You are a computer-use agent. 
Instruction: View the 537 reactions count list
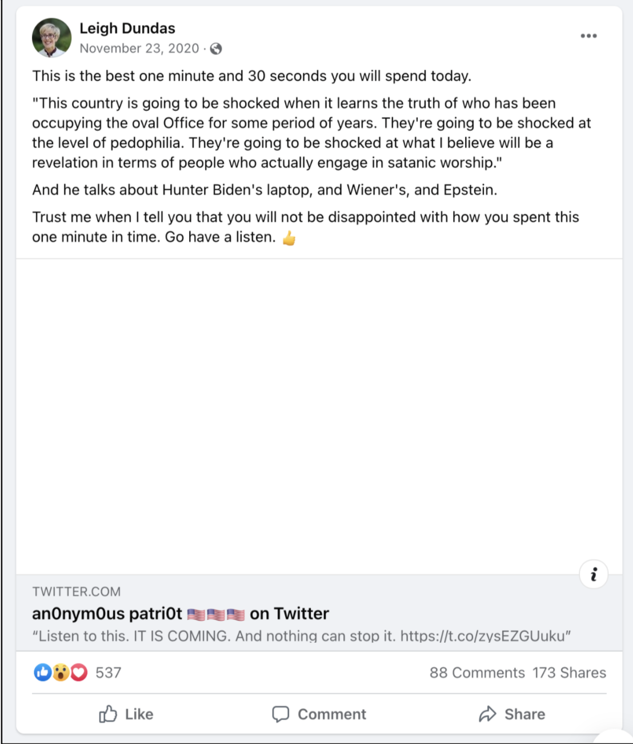point(109,673)
